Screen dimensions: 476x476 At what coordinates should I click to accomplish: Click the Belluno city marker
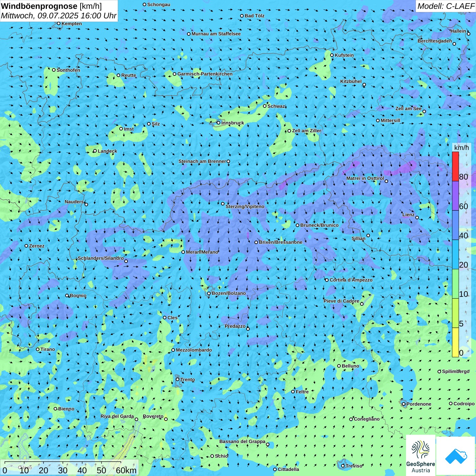pos(339,366)
